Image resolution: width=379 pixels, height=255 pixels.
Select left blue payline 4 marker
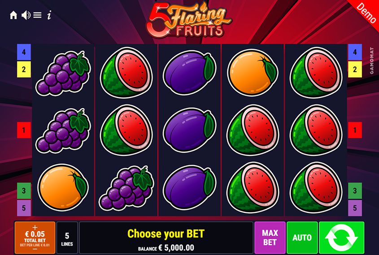click(x=24, y=52)
